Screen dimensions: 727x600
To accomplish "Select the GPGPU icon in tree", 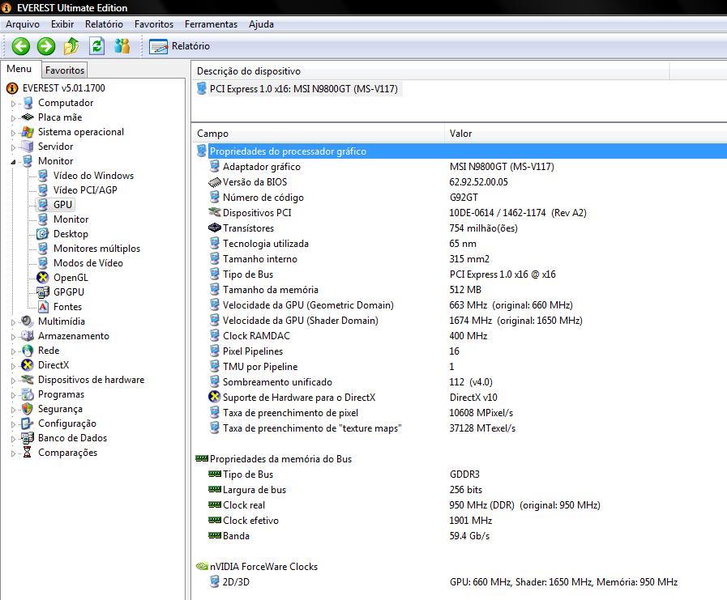I will coord(43,291).
